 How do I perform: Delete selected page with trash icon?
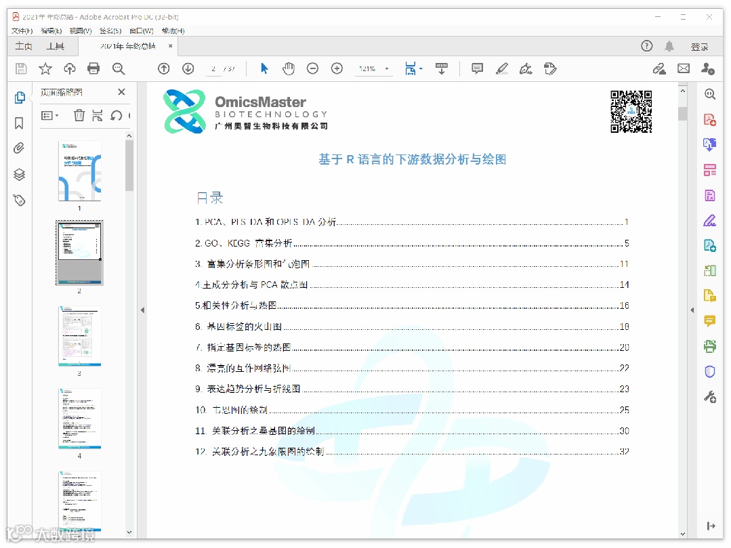pos(79,115)
